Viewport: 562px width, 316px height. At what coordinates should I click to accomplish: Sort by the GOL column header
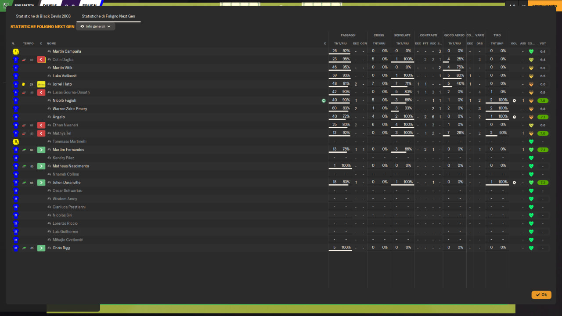coord(514,43)
